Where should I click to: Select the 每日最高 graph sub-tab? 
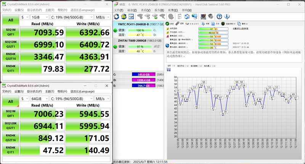point(196,66)
